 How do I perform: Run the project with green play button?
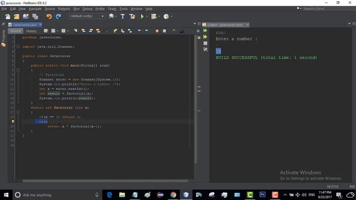click(142, 16)
